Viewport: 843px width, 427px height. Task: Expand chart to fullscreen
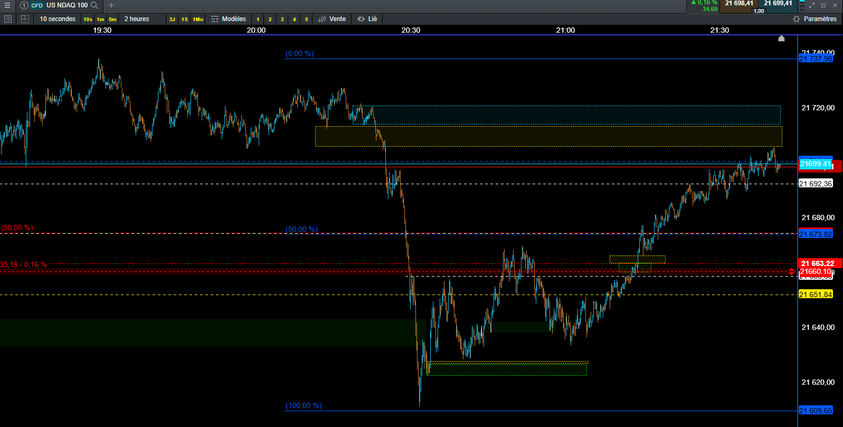tap(812, 5)
